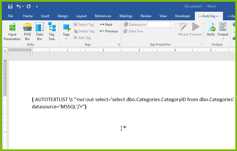
Task: Open Input Parameters
Action: click(12, 32)
